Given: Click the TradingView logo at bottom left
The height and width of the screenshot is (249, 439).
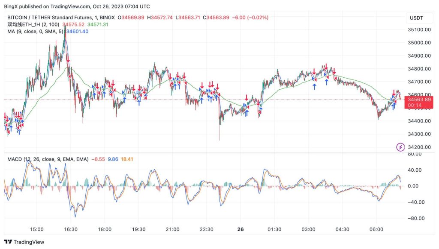Looking at the screenshot, I should coord(24,242).
